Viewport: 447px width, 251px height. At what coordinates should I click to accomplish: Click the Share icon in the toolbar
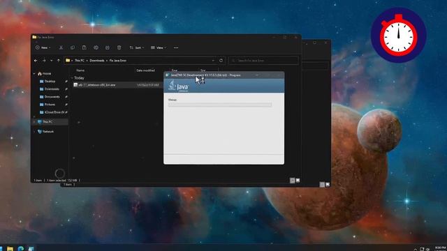coord(108,48)
